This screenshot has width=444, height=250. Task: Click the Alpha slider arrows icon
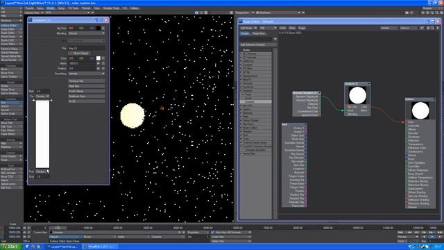point(99,63)
